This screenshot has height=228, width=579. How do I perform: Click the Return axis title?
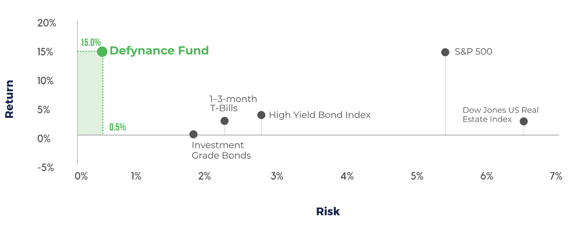coord(9,99)
